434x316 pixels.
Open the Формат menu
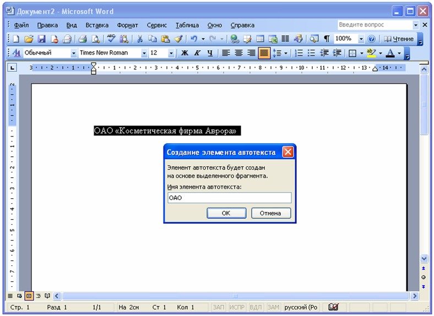(x=127, y=25)
